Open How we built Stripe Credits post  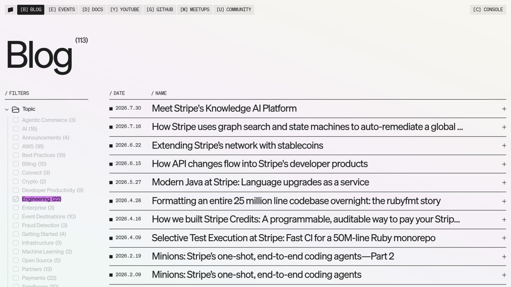306,219
